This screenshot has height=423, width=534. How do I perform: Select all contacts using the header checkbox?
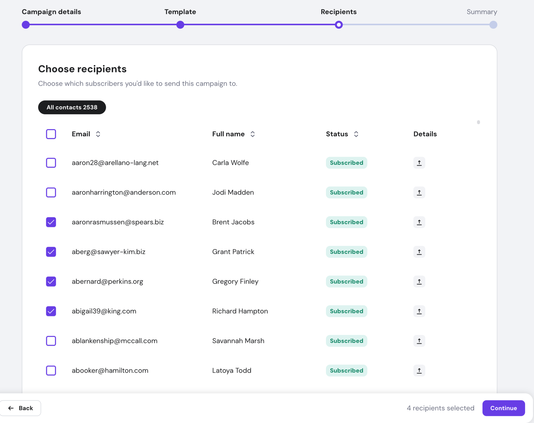(51, 134)
